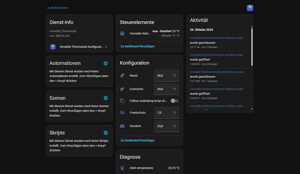Select the Boost rocket icon

(122, 76)
